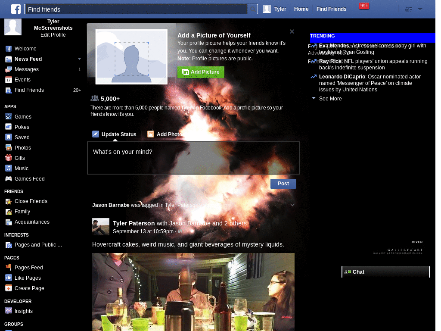Go to Home in top bar
This screenshot has width=441, height=331.
(x=301, y=9)
